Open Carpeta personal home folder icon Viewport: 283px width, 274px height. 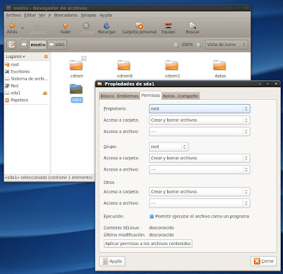(x=139, y=25)
